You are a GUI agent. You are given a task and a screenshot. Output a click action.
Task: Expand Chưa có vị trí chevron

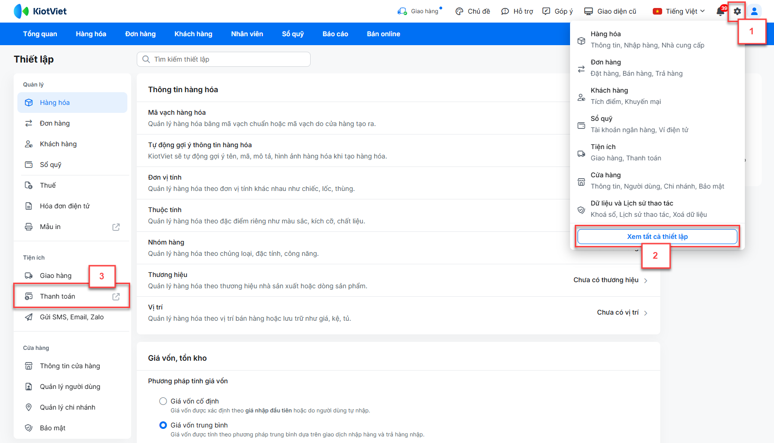click(x=646, y=313)
